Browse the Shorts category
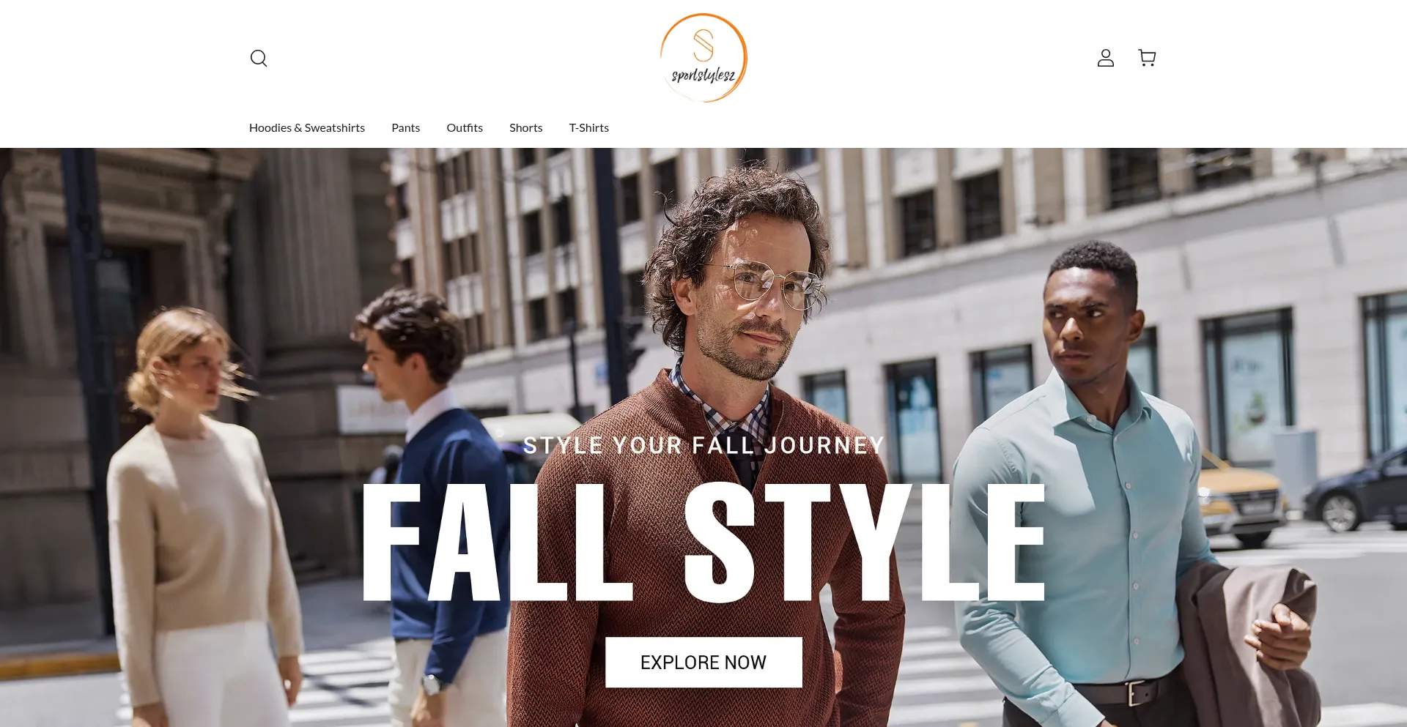This screenshot has width=1407, height=727. point(526,127)
